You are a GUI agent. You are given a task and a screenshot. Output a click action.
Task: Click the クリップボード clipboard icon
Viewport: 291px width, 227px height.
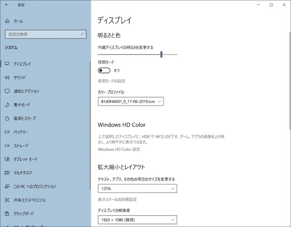pos(7,214)
